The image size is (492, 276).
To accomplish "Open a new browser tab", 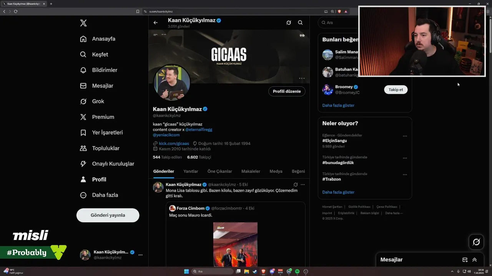I will tap(51, 4).
